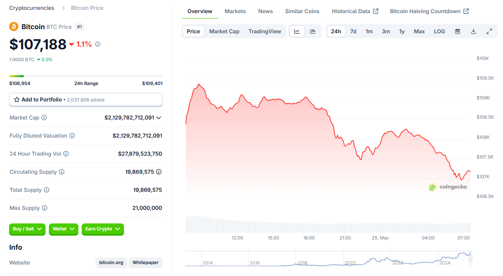Open Earn Crypto dropdown
503x276 pixels.
click(103, 229)
